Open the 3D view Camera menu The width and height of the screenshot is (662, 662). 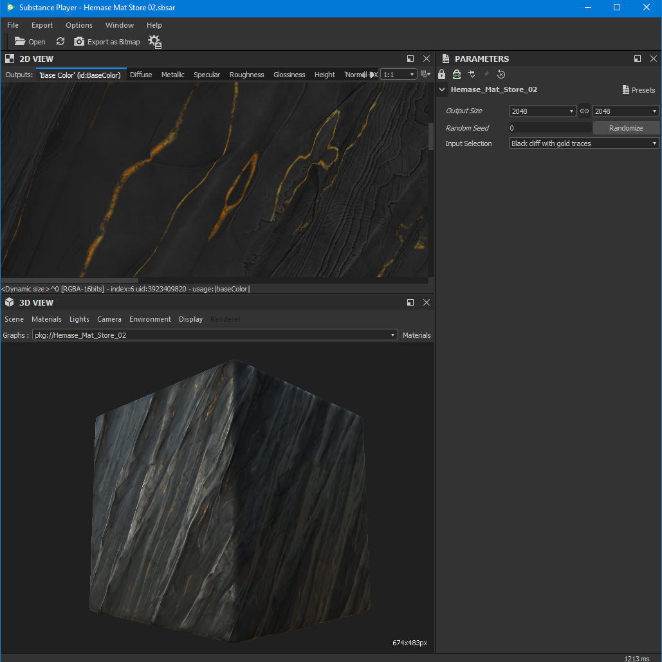point(109,319)
